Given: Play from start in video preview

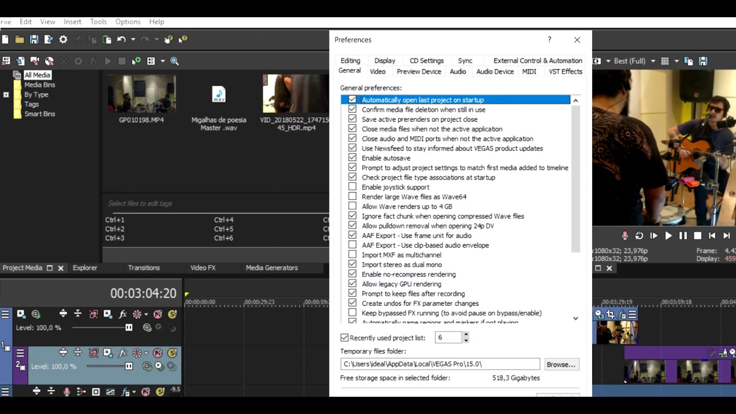Looking at the screenshot, I should tap(654, 236).
